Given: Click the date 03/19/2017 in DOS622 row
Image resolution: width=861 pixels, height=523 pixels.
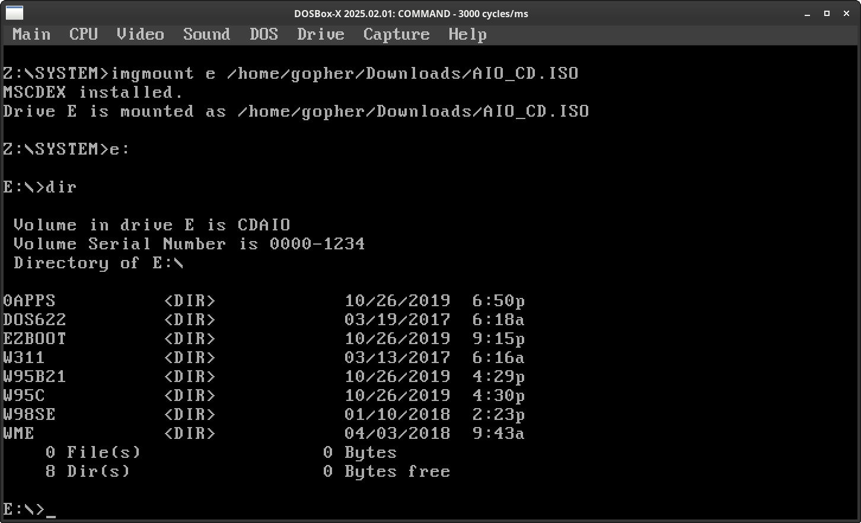Looking at the screenshot, I should pyautogui.click(x=397, y=320).
